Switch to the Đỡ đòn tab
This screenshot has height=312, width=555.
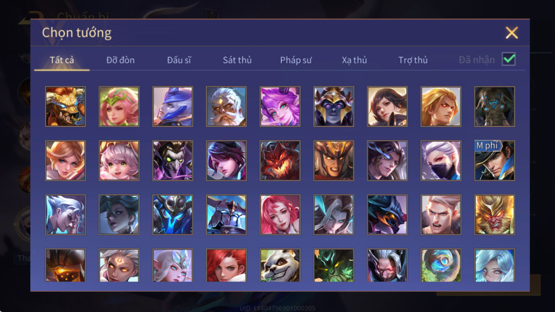click(120, 60)
